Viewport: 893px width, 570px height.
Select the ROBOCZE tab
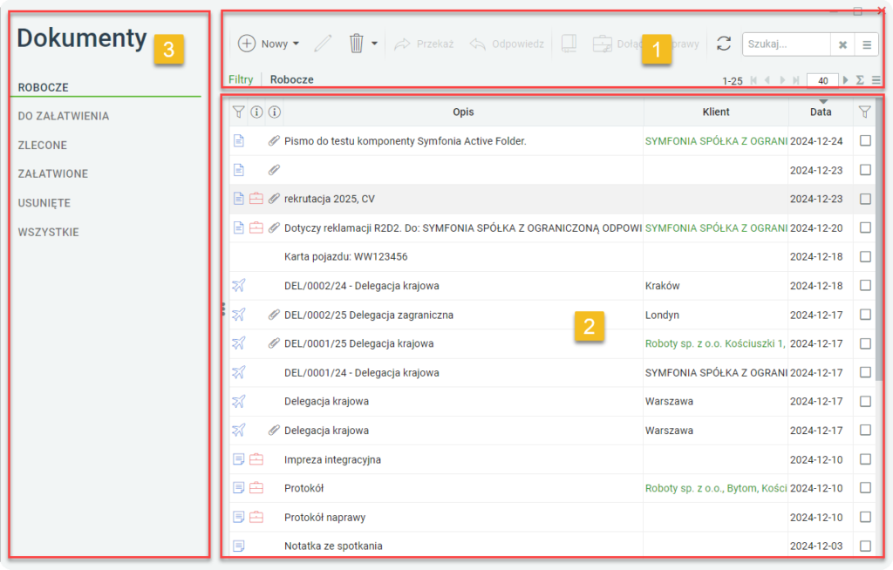44,88
